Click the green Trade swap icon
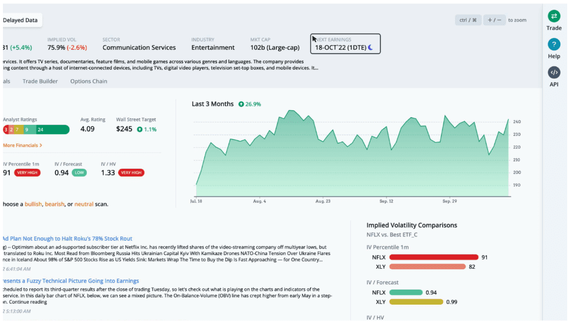 tap(554, 16)
